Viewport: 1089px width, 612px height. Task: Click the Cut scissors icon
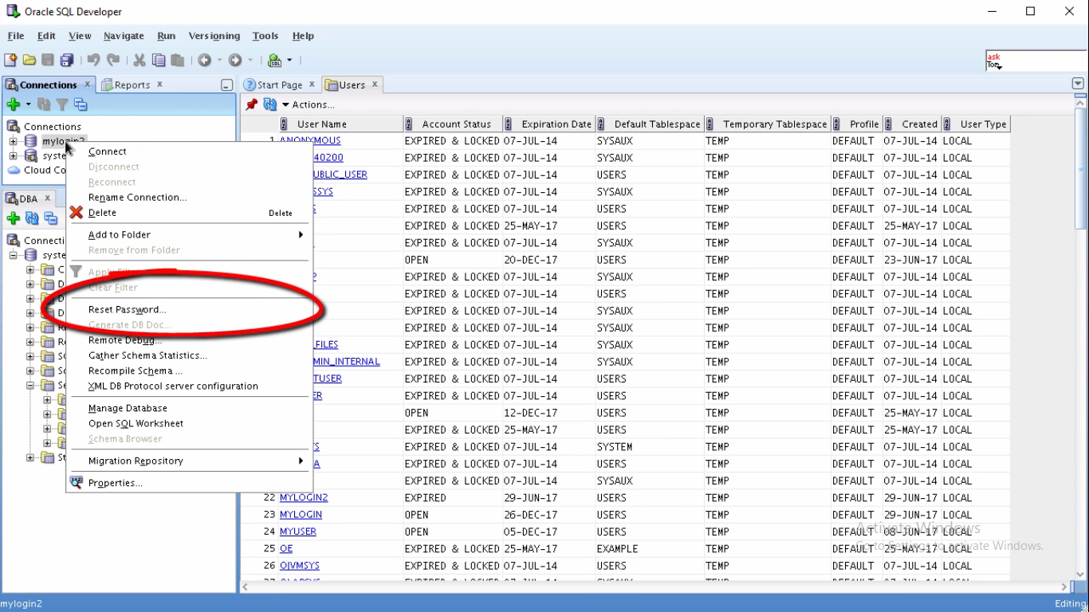140,60
